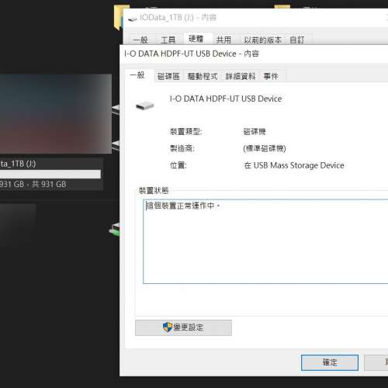Click inside the 裝置狀態 text box

coord(265,241)
